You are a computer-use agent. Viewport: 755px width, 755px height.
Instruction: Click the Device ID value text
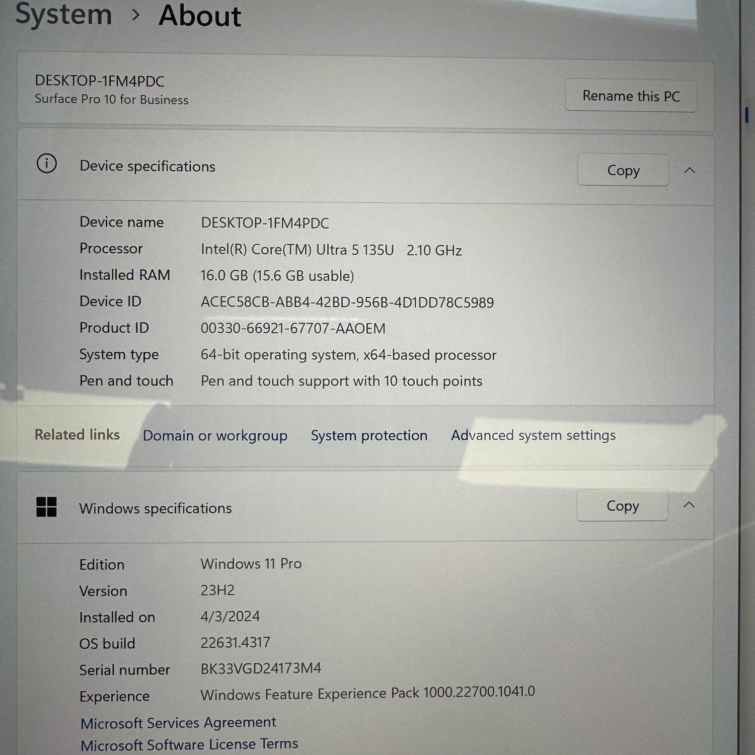(x=347, y=302)
